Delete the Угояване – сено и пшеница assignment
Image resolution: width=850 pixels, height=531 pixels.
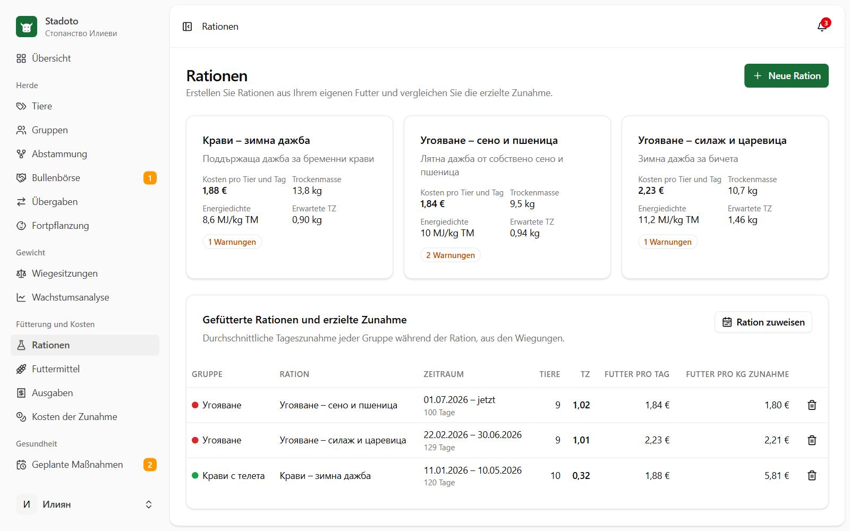pyautogui.click(x=812, y=405)
